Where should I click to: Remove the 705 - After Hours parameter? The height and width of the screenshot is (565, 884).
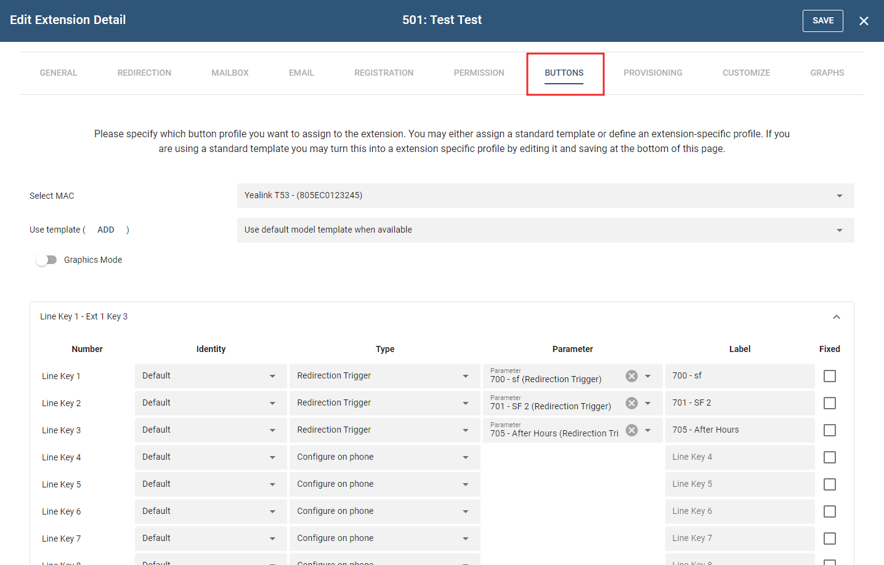click(631, 430)
